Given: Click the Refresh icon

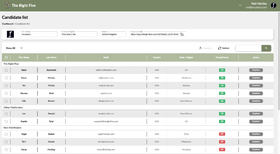Looking at the screenshot, I should point(220,48).
